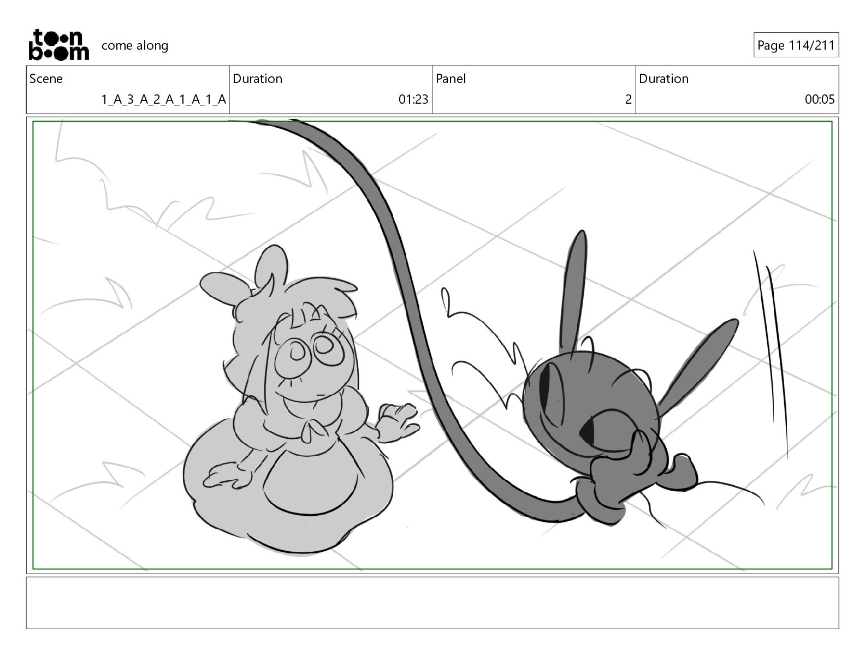Click the storyboard panel drawing
Image resolution: width=865 pixels, height=668 pixels.
[x=432, y=345]
